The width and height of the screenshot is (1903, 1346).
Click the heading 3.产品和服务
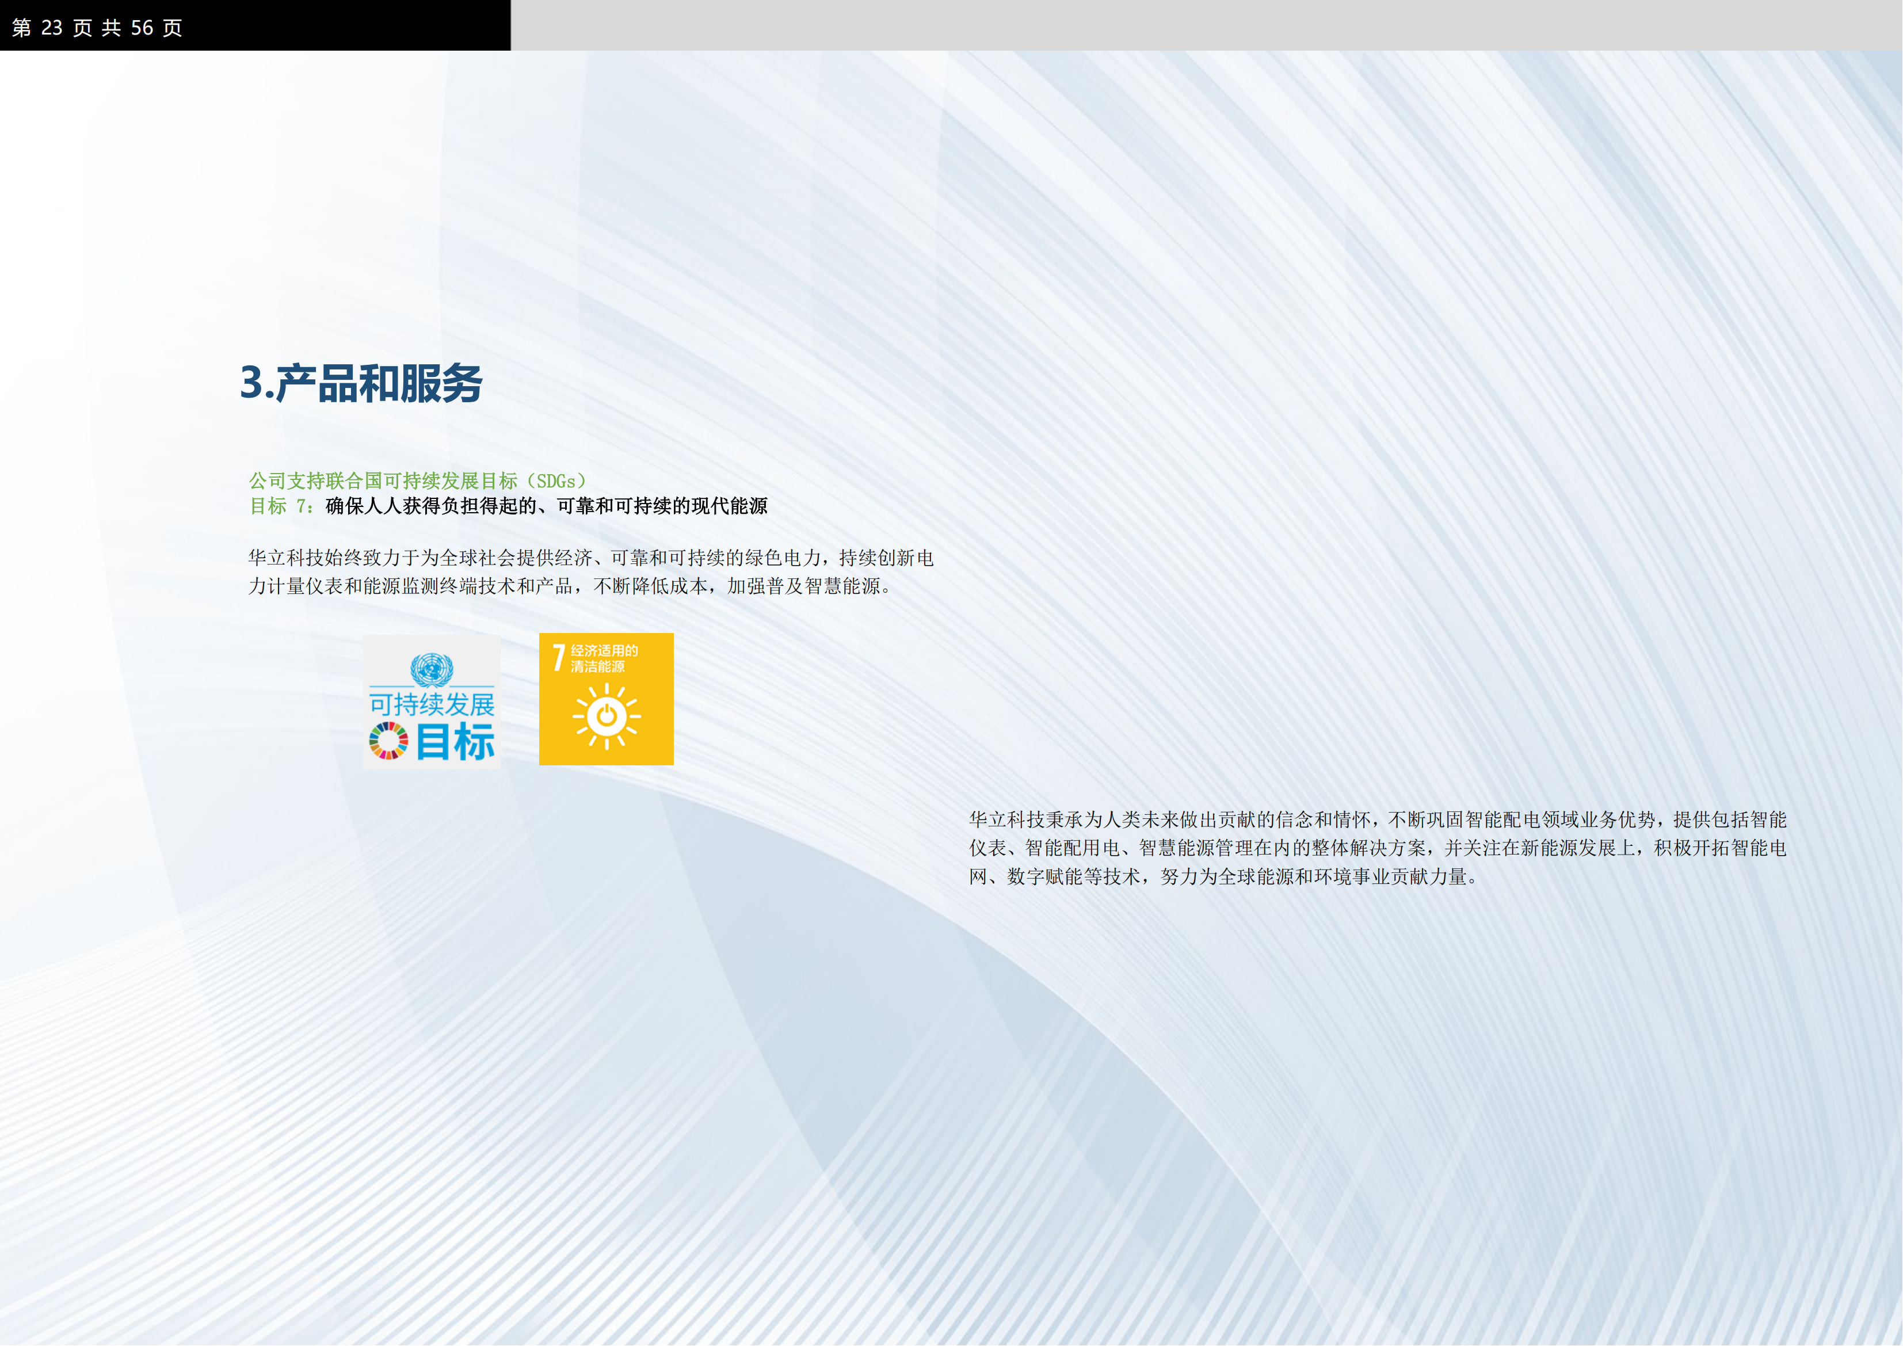(x=361, y=383)
